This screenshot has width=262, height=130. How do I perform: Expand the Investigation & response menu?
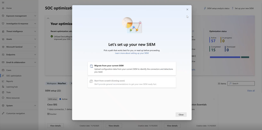tap(35, 24)
